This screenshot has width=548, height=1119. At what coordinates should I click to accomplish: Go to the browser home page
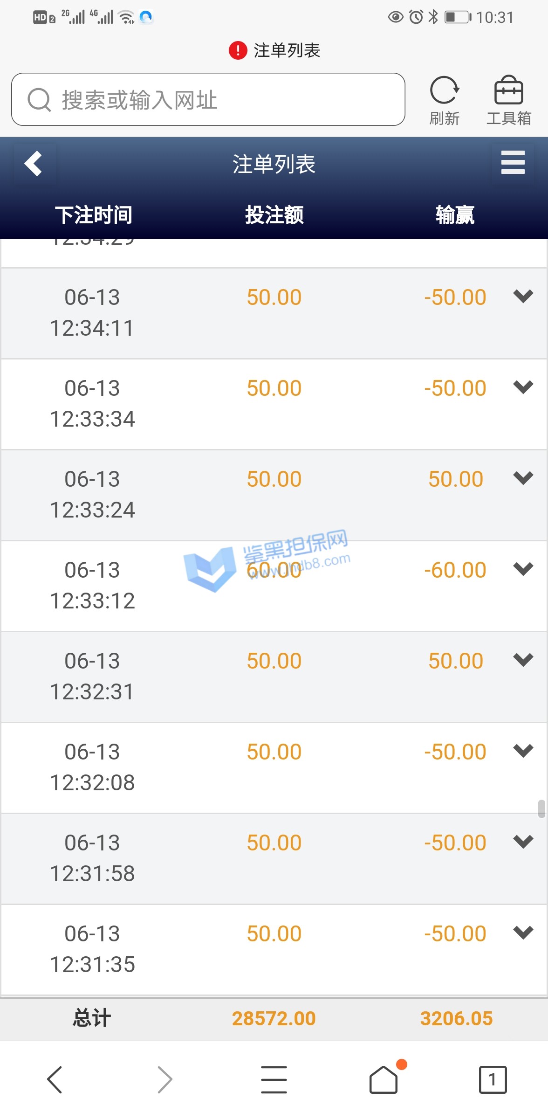coord(384,1079)
